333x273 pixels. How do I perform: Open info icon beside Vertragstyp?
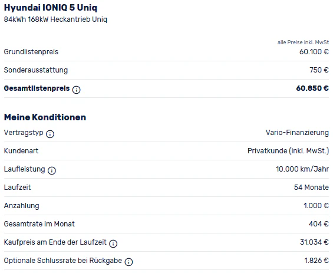50,134
